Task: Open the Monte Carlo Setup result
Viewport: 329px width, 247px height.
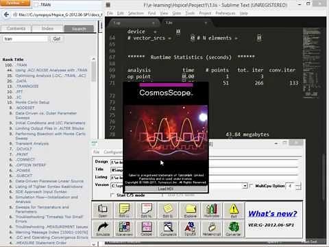Action: click(x=32, y=102)
